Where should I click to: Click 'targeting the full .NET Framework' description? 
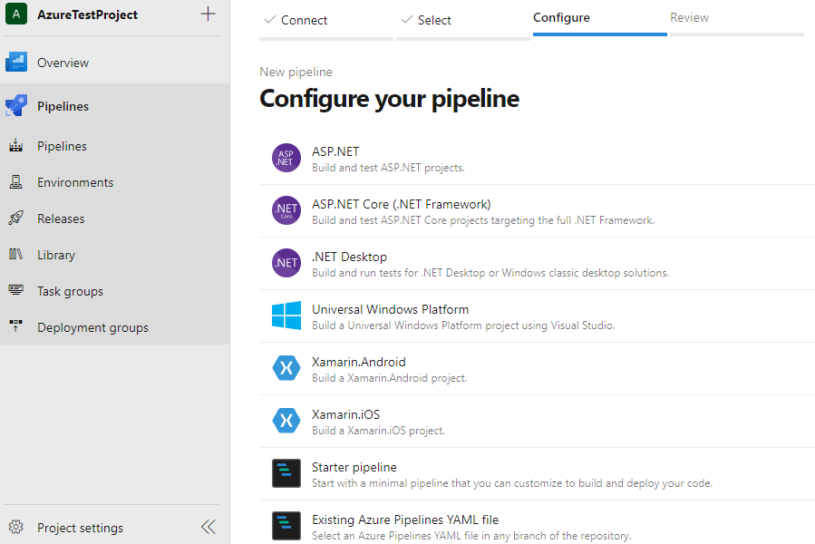tap(483, 220)
